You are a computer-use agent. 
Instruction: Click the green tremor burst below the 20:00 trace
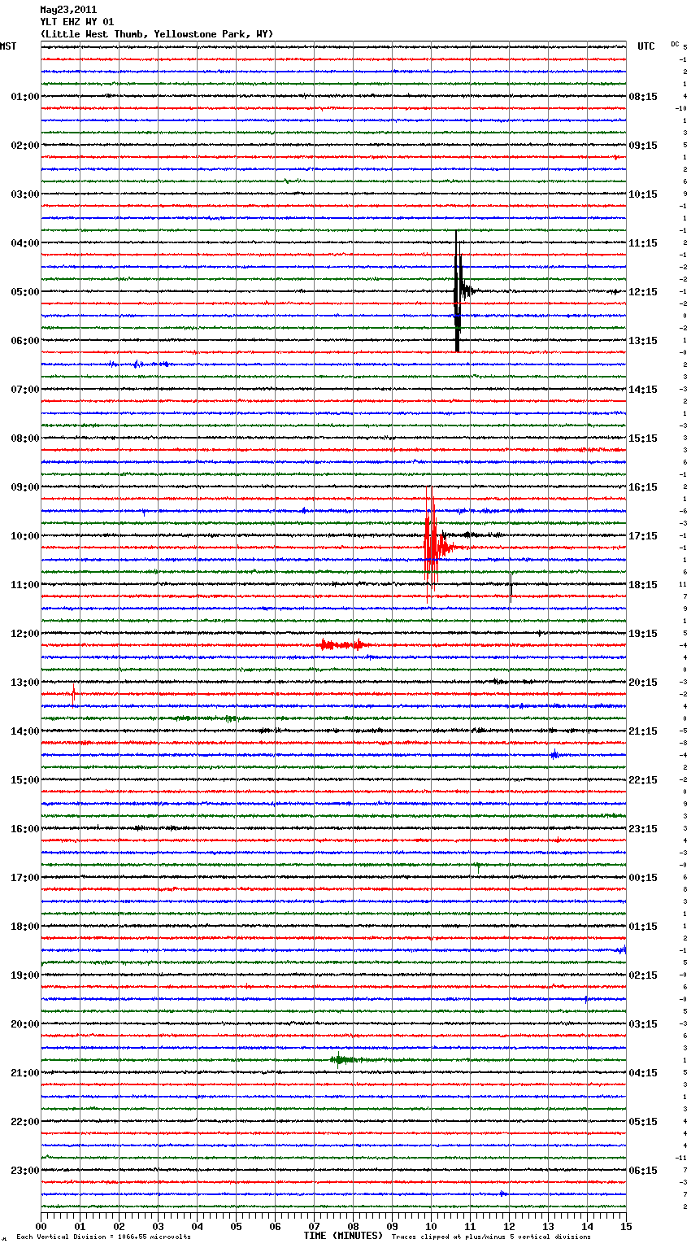point(345,1059)
